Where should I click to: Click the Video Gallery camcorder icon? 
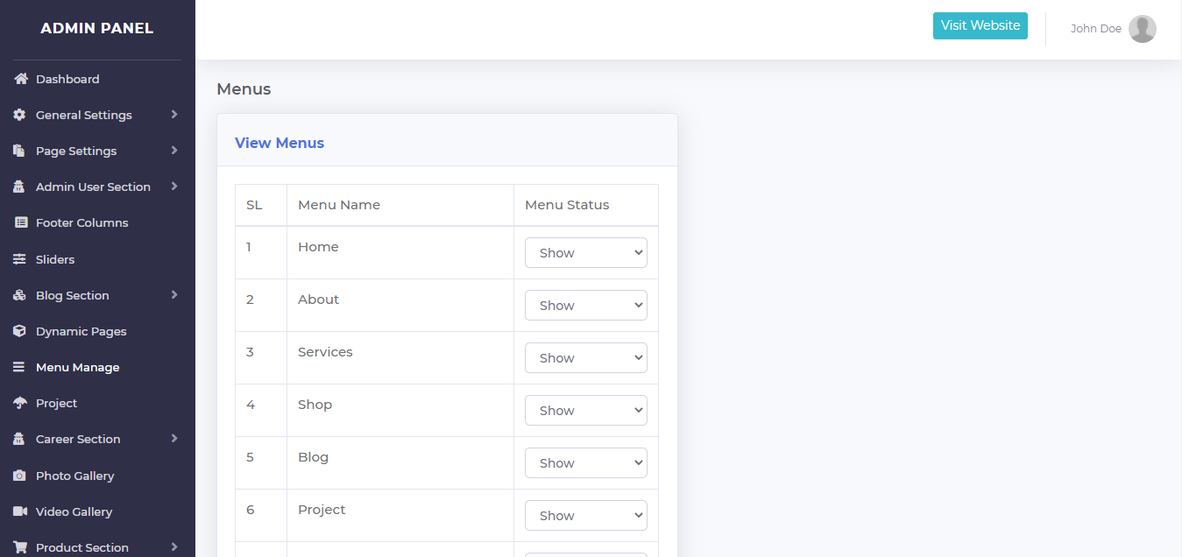(x=20, y=511)
